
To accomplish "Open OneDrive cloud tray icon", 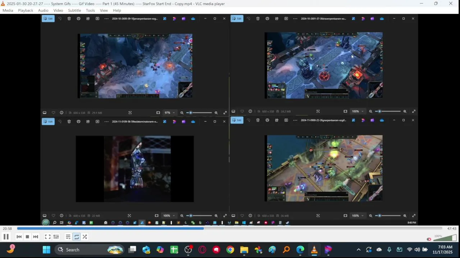I will click(379, 250).
